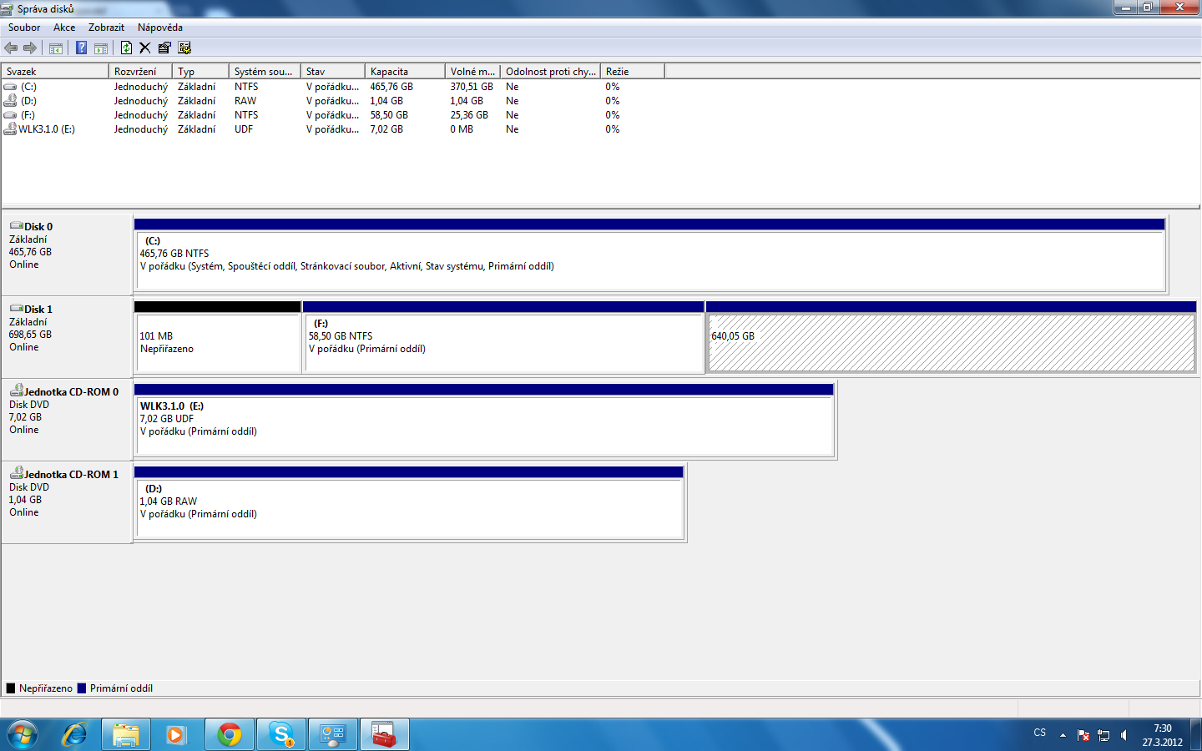
Task: Sort by the Rozvržení column header
Action: coord(141,72)
